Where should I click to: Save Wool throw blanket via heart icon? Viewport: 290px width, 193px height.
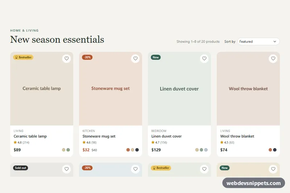click(273, 59)
